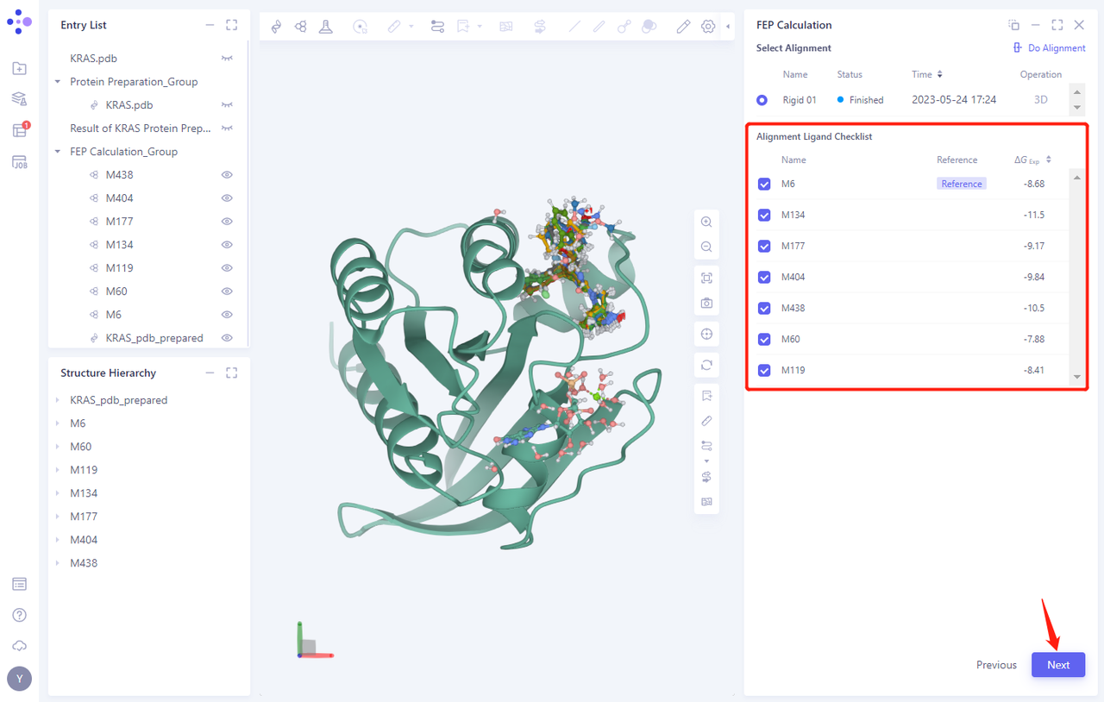This screenshot has width=1104, height=702.
Task: Click the Do Alignment link
Action: tap(1050, 48)
